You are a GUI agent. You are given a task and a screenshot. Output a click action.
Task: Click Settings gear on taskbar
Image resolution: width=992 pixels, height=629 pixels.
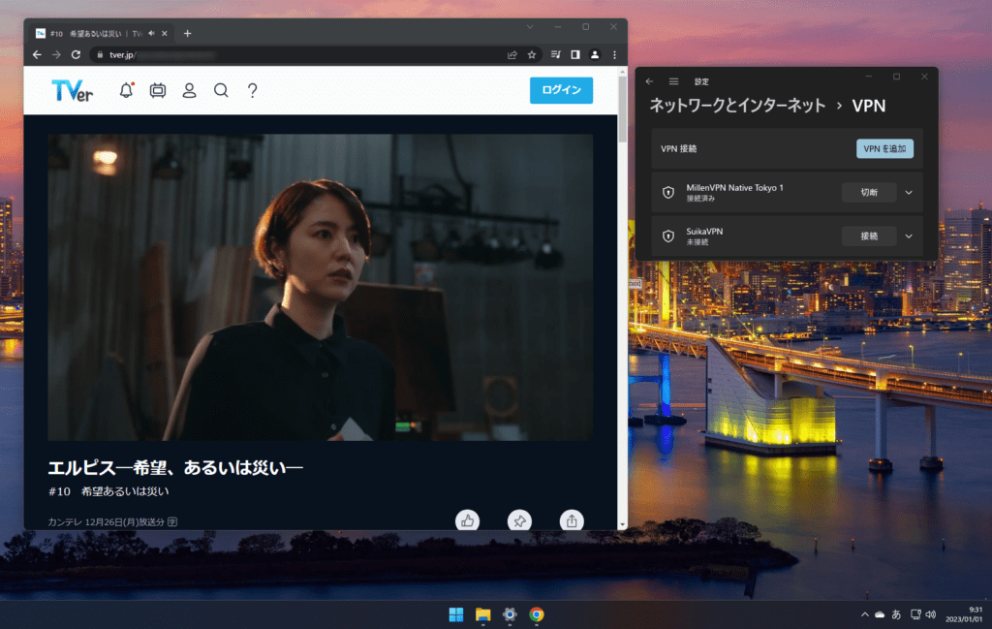click(510, 614)
